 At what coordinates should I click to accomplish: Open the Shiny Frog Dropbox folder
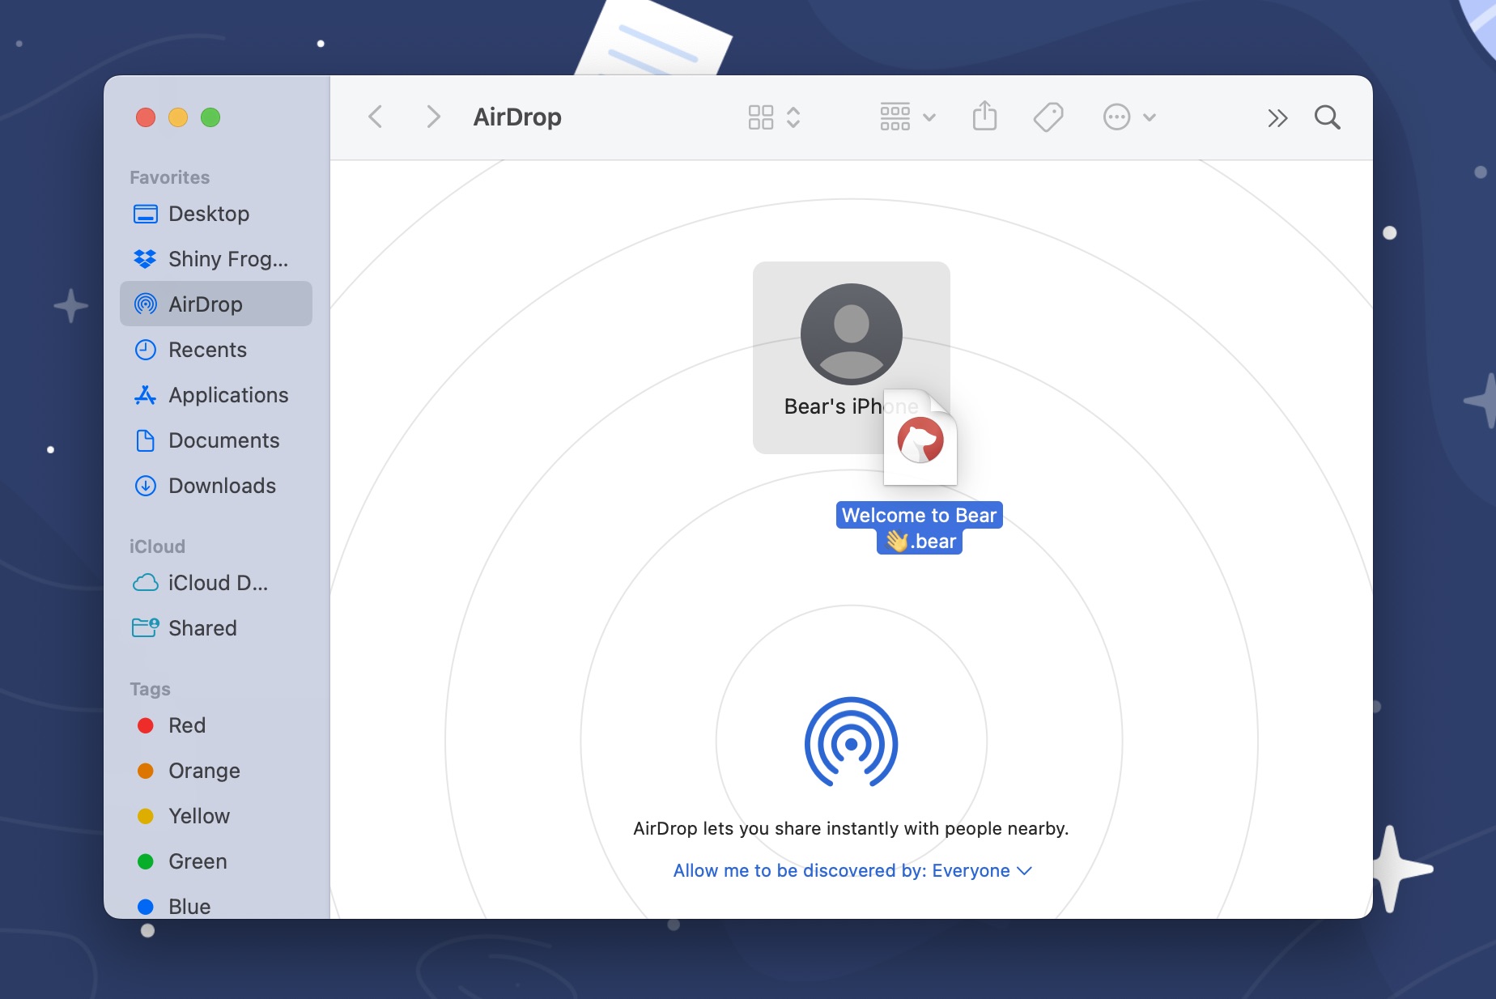pyautogui.click(x=227, y=259)
